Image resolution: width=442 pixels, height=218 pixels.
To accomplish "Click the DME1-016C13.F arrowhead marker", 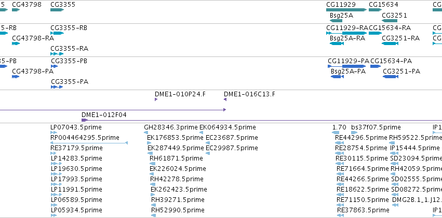I will (225, 99).
